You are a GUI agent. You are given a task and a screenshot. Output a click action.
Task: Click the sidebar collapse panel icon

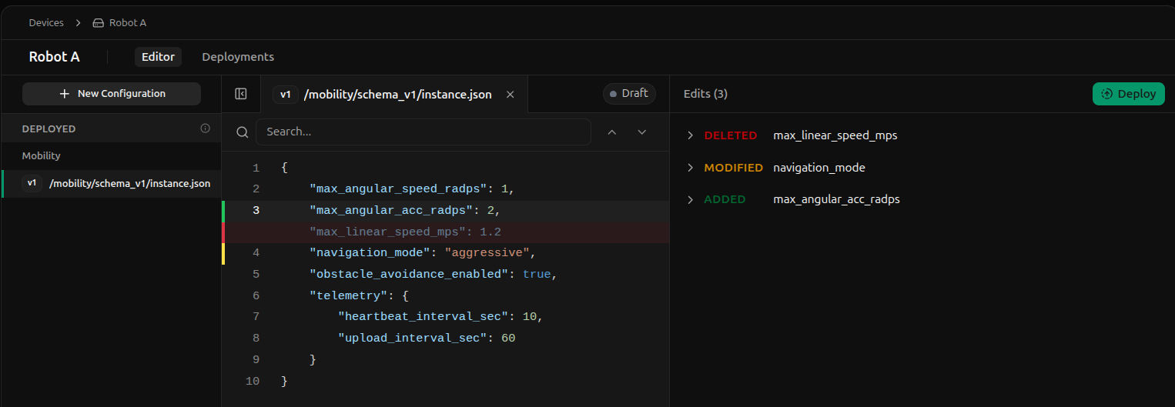240,94
